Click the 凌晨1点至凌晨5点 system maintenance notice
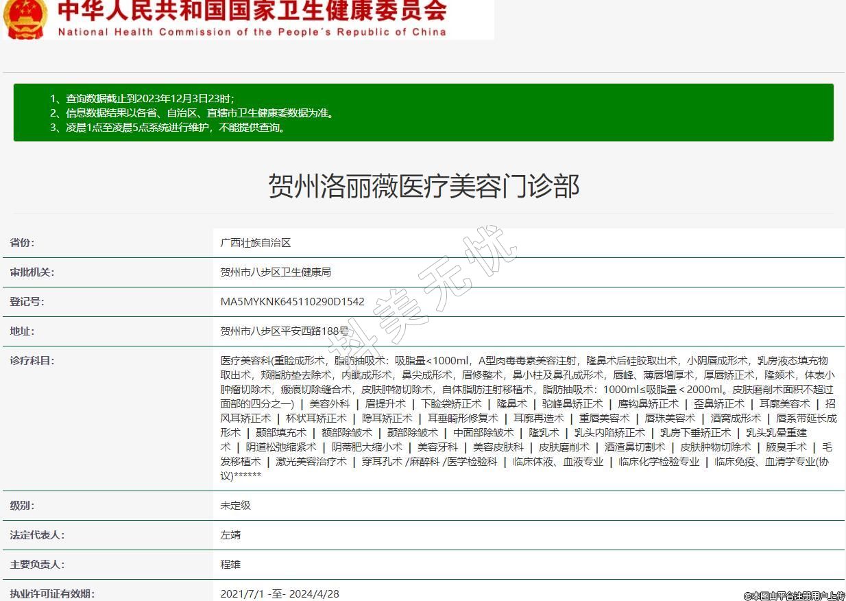Screen dimensions: 846x601 [167, 128]
